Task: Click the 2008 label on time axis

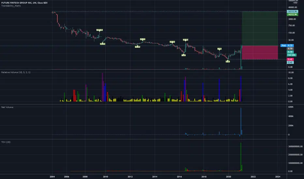Action: 85,176
